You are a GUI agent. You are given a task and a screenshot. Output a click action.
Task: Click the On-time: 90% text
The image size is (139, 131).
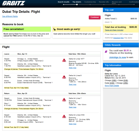pos(84,119)
